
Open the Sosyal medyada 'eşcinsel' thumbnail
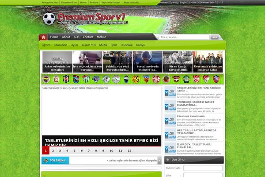[x=148, y=62]
